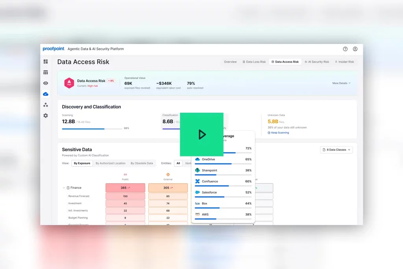Select the Intl. Investments row label
The width and height of the screenshot is (403, 269).
click(78, 211)
